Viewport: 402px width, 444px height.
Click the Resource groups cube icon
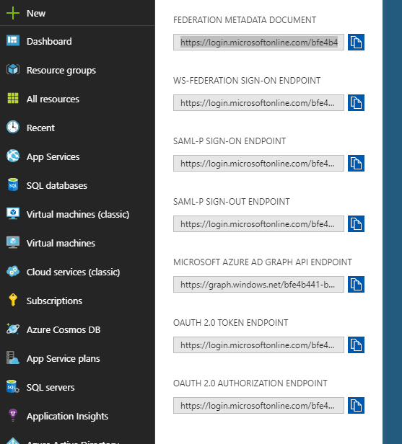pyautogui.click(x=13, y=69)
